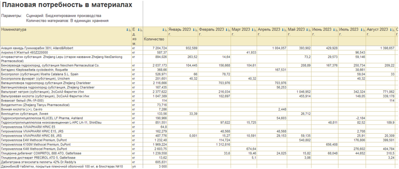399x169 pixels.
Task: Select the Гипромеллоза VIVAPHARM HPMC E6 row
Action: pyautogui.click(x=199, y=136)
